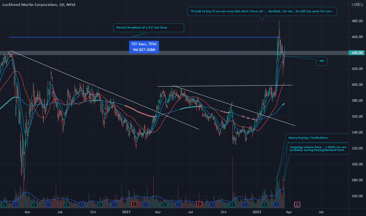Open the green earnings marker after the Jul 2020 label
Image resolution: width=366 pixels, height=216 pixels.
(x=67, y=205)
